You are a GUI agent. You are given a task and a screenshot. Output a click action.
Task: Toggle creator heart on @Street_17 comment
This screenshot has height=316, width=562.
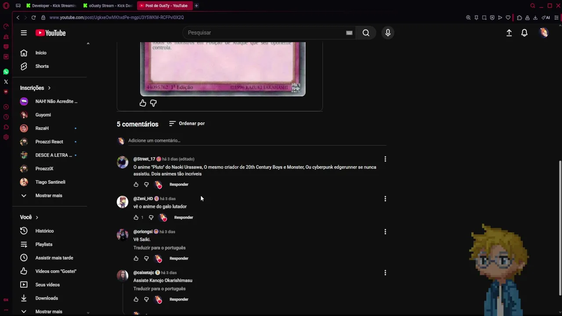(x=159, y=185)
